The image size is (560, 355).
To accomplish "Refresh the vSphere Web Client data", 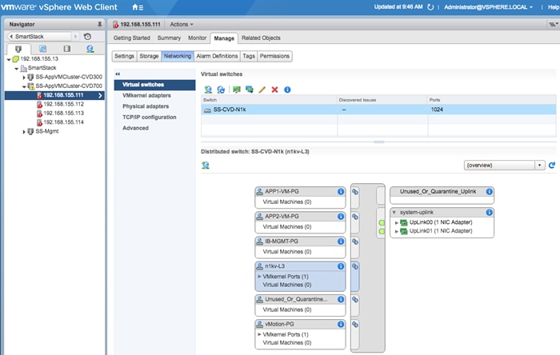I will [430, 7].
